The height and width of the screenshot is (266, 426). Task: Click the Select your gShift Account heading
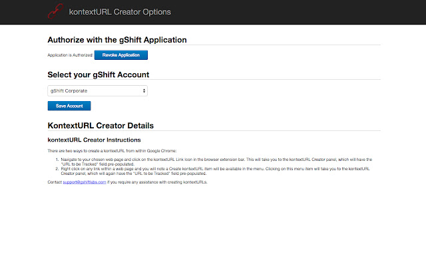[x=99, y=74]
